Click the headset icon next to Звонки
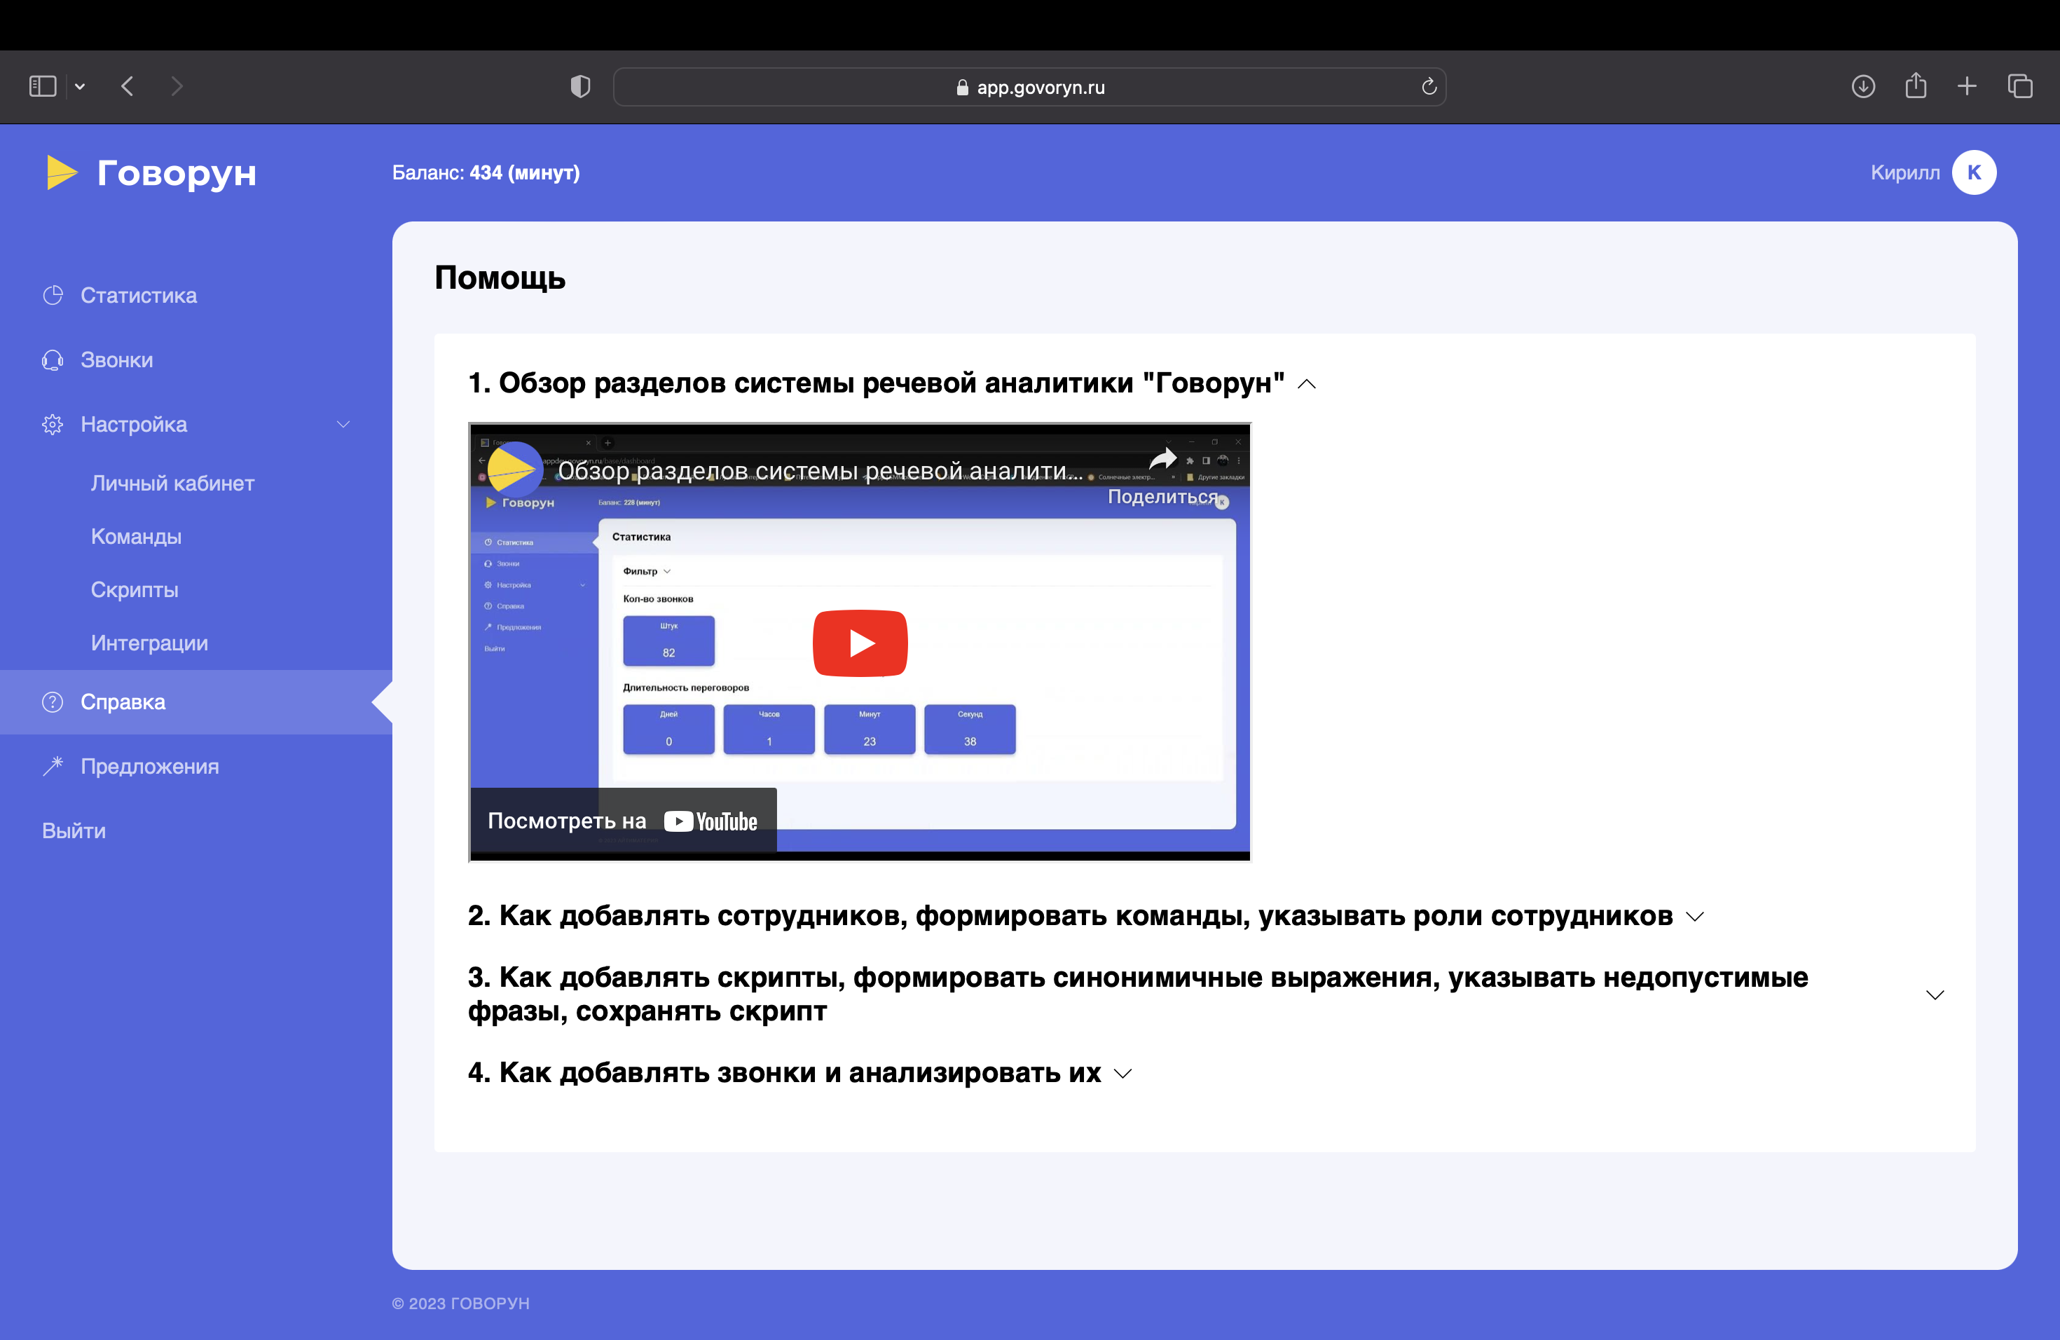The height and width of the screenshot is (1340, 2060). coord(53,360)
